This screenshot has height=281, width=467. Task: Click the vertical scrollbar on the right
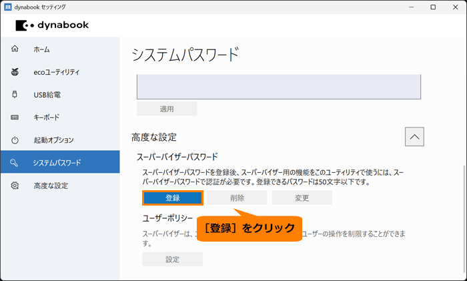[464, 220]
